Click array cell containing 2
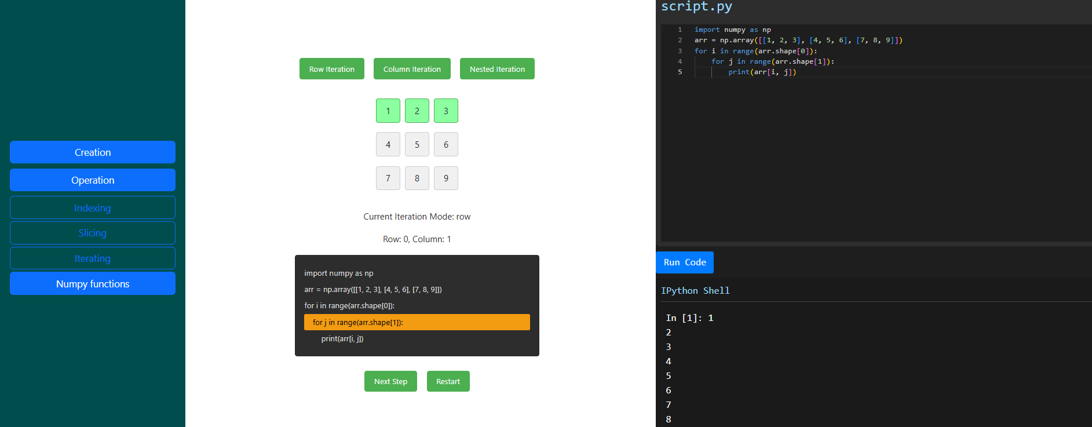The width and height of the screenshot is (1092, 427). point(417,111)
